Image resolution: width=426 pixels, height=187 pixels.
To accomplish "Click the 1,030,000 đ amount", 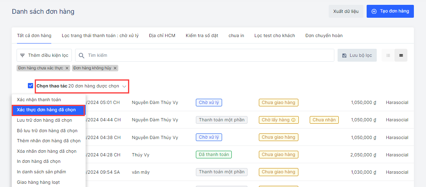I will pos(363,172).
